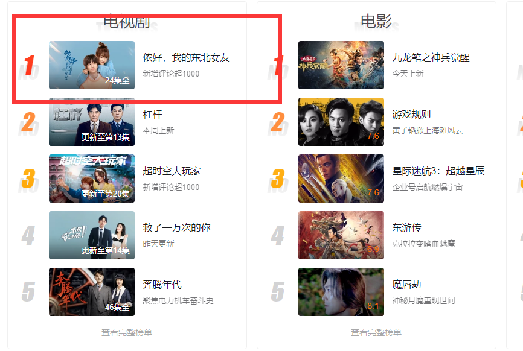The height and width of the screenshot is (351, 523).
Task: Open the 星际迷航3 movie poster
Action: [341, 179]
